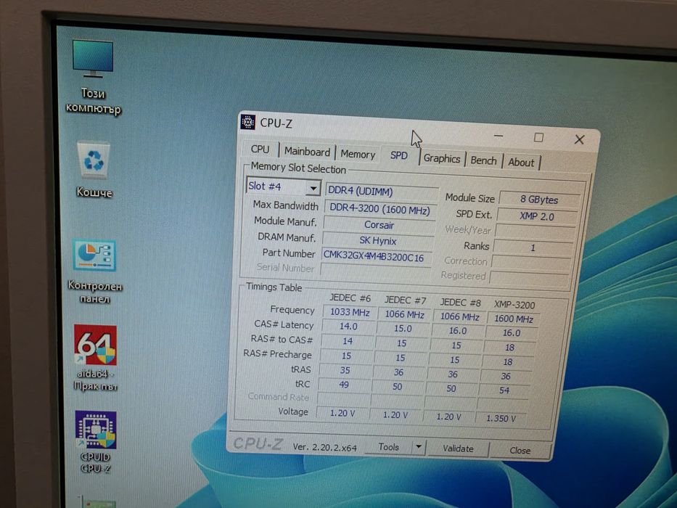The width and height of the screenshot is (677, 508).
Task: Click the Ranks value 1
Action: 533,247
